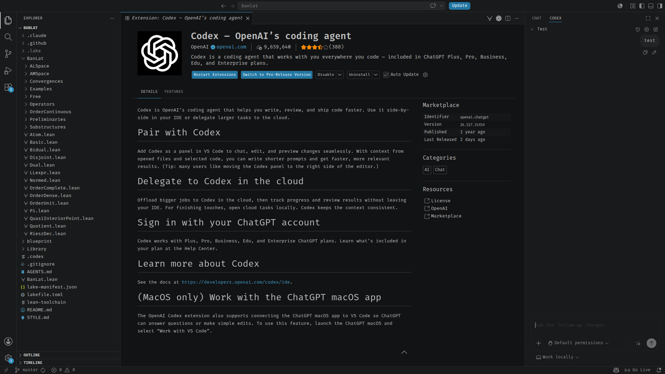Viewport: 665px width, 374px height.
Task: Open QuasiInteriorPoint.lean file
Action: [61, 219]
